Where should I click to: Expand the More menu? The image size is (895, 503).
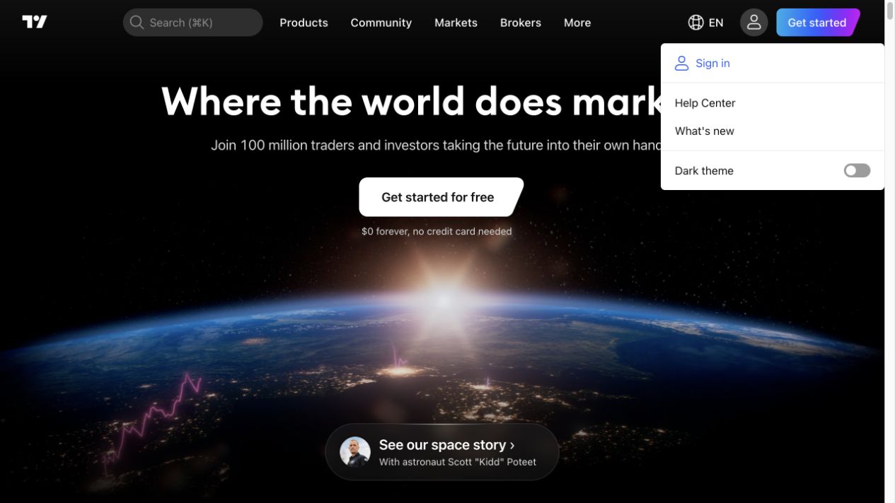click(x=577, y=23)
